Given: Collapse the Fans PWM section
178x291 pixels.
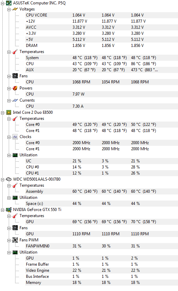Looking at the screenshot, I should (9, 240).
